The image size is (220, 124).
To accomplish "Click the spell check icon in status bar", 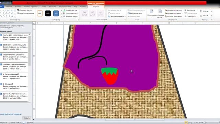I will [x=24, y=123].
